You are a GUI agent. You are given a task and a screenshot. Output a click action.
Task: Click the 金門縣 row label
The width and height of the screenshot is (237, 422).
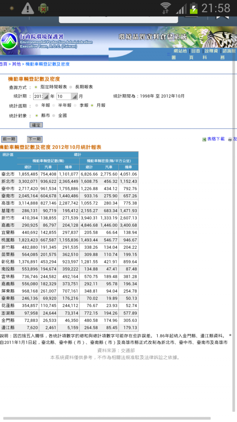point(8,320)
